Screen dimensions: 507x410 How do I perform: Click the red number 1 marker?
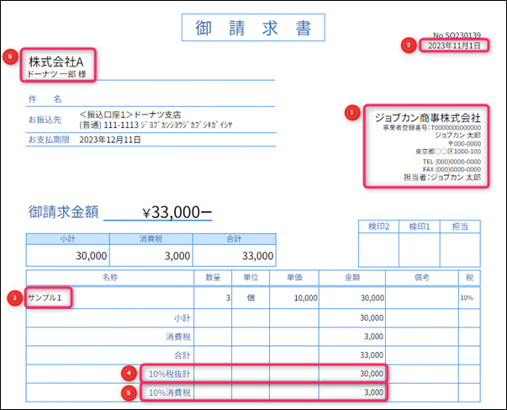pos(351,110)
